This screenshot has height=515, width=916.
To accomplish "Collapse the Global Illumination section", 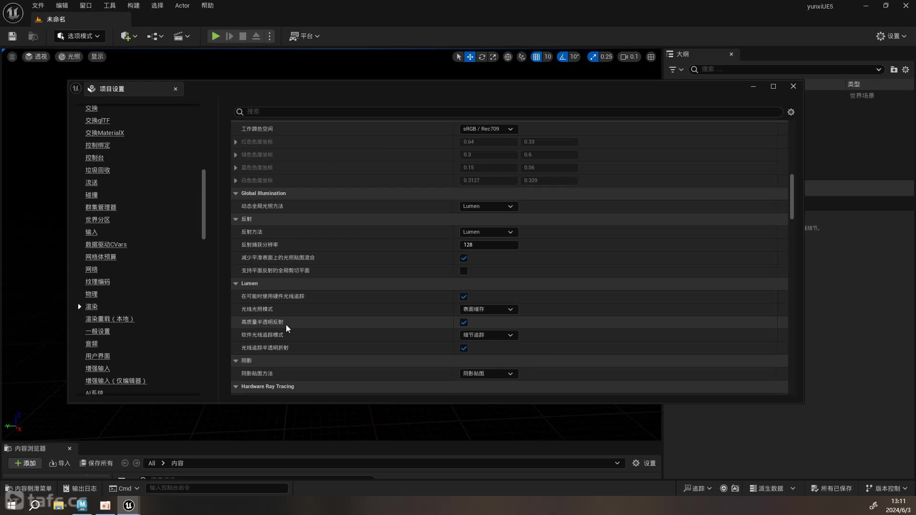I will tap(236, 194).
